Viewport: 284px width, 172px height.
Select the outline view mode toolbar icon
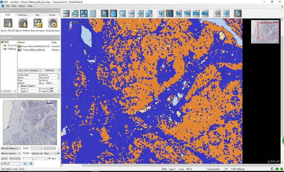[75, 14]
